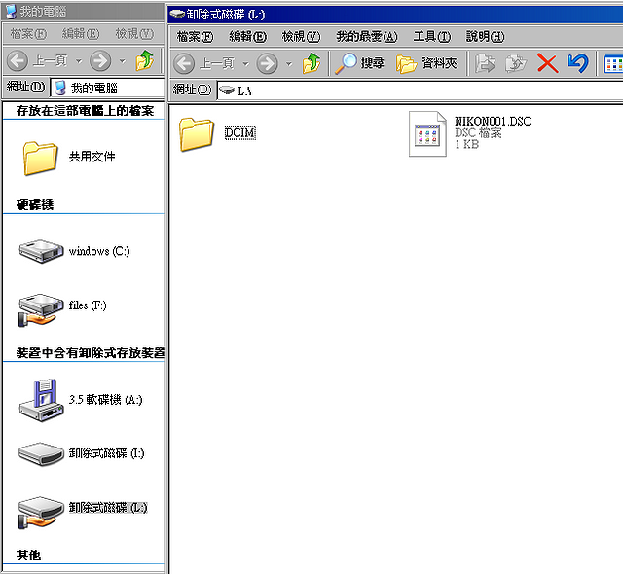Go Back in the removable disk (L:) window

coord(203,63)
